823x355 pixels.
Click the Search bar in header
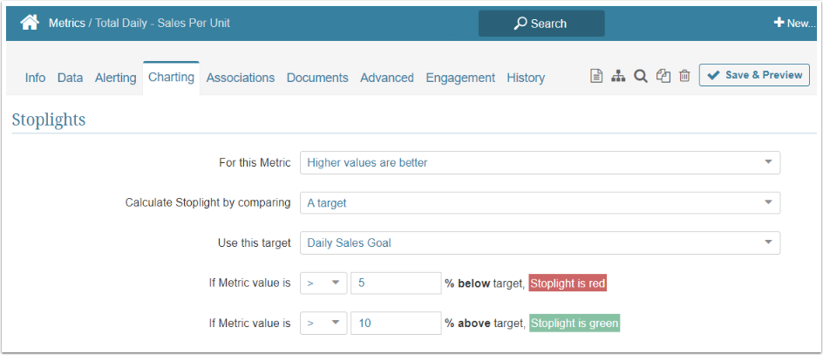click(x=541, y=24)
